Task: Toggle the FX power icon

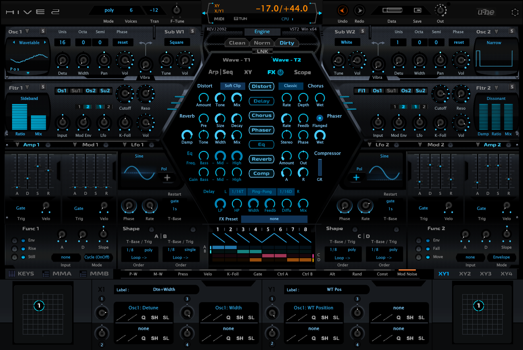Action: click(x=280, y=72)
